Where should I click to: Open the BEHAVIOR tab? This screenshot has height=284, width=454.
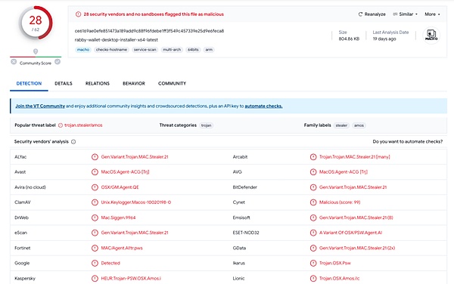(134, 84)
